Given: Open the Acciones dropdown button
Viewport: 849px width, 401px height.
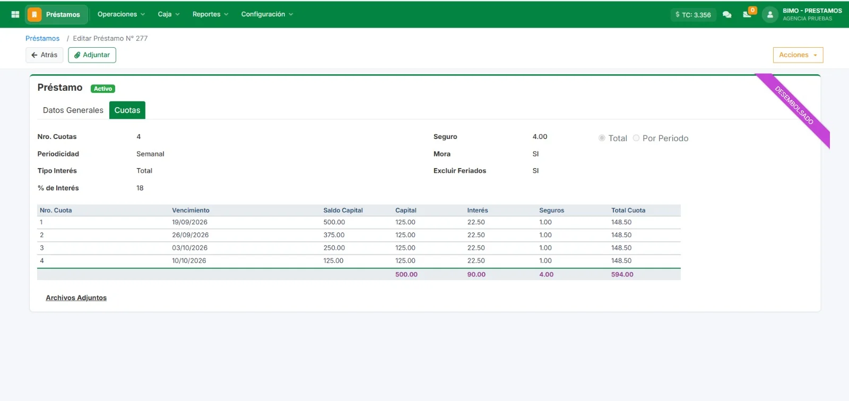Looking at the screenshot, I should point(798,55).
